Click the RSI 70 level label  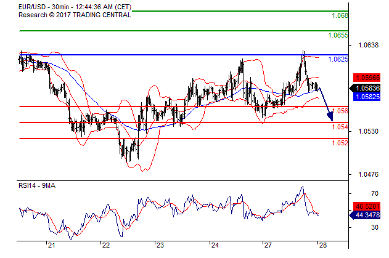(x=375, y=193)
